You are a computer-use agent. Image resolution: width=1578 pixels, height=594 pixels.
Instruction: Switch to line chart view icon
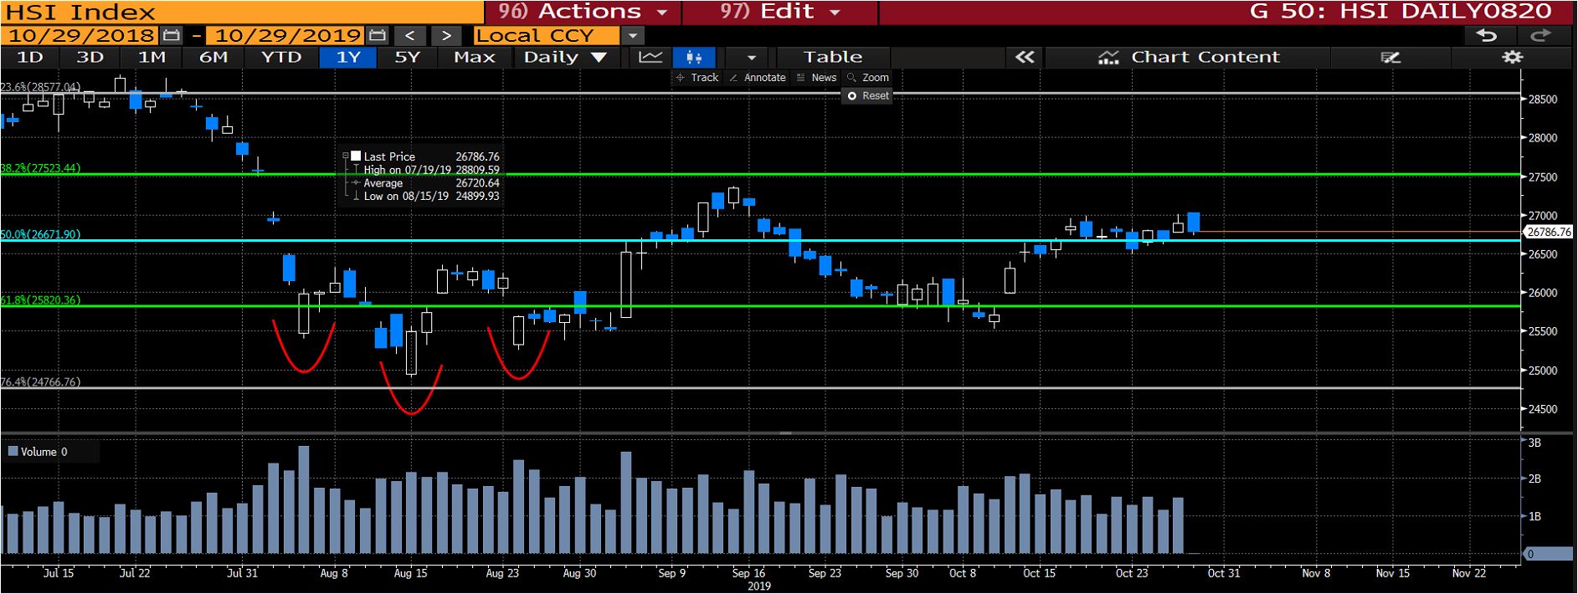[x=650, y=58]
